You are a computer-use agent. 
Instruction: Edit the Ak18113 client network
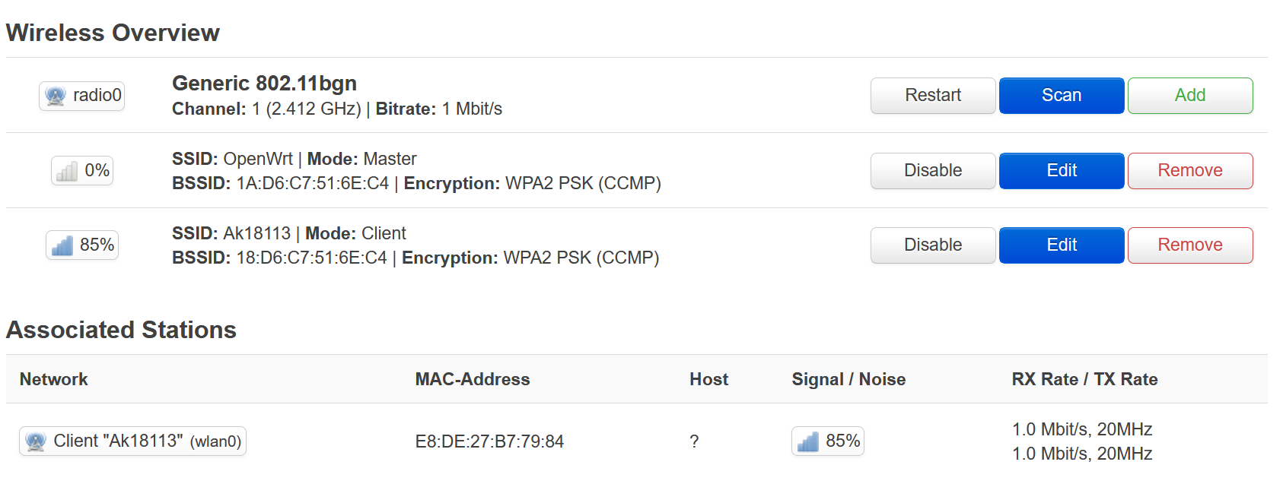(x=1062, y=245)
